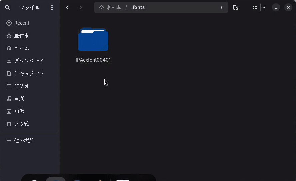Expand the view options dropdown arrow
Screen dimensions: 296x181
(264, 7)
